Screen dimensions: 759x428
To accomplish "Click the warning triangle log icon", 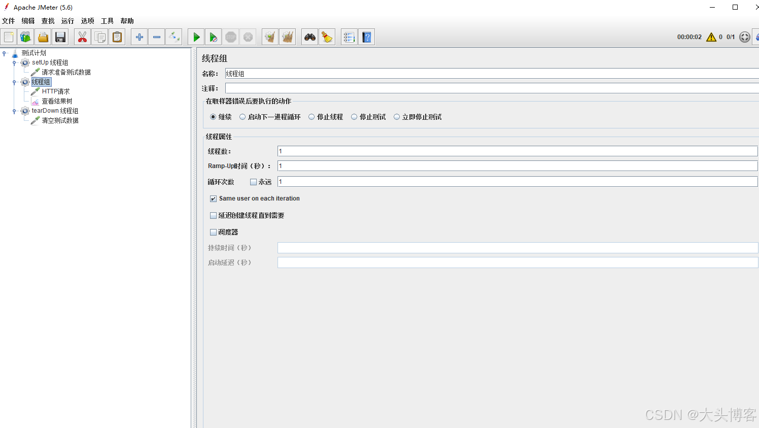I will click(711, 37).
